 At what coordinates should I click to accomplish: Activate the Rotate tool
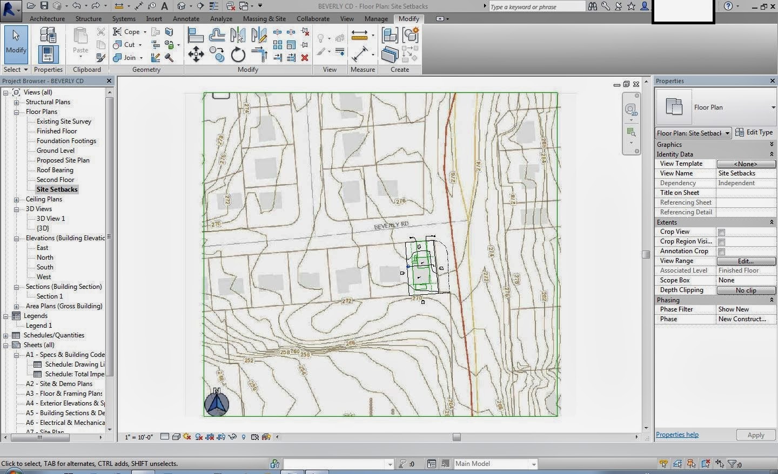[x=237, y=54]
